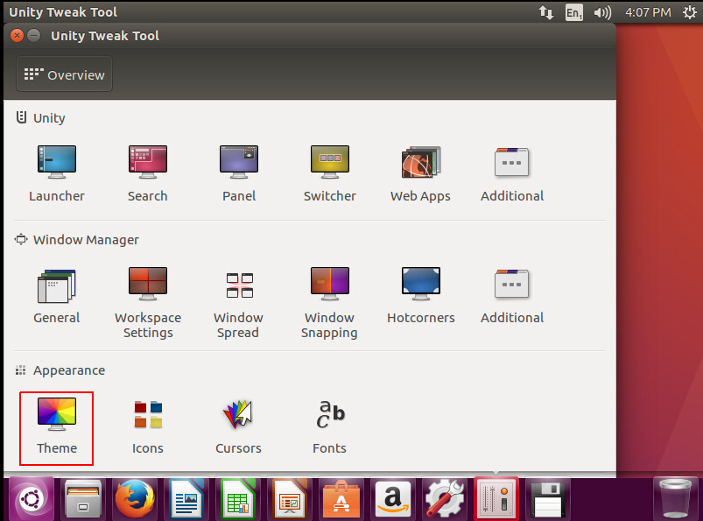Screen dimensions: 703x521
Task: Launch LibreOffice Writer from the dock
Action: click(x=186, y=498)
